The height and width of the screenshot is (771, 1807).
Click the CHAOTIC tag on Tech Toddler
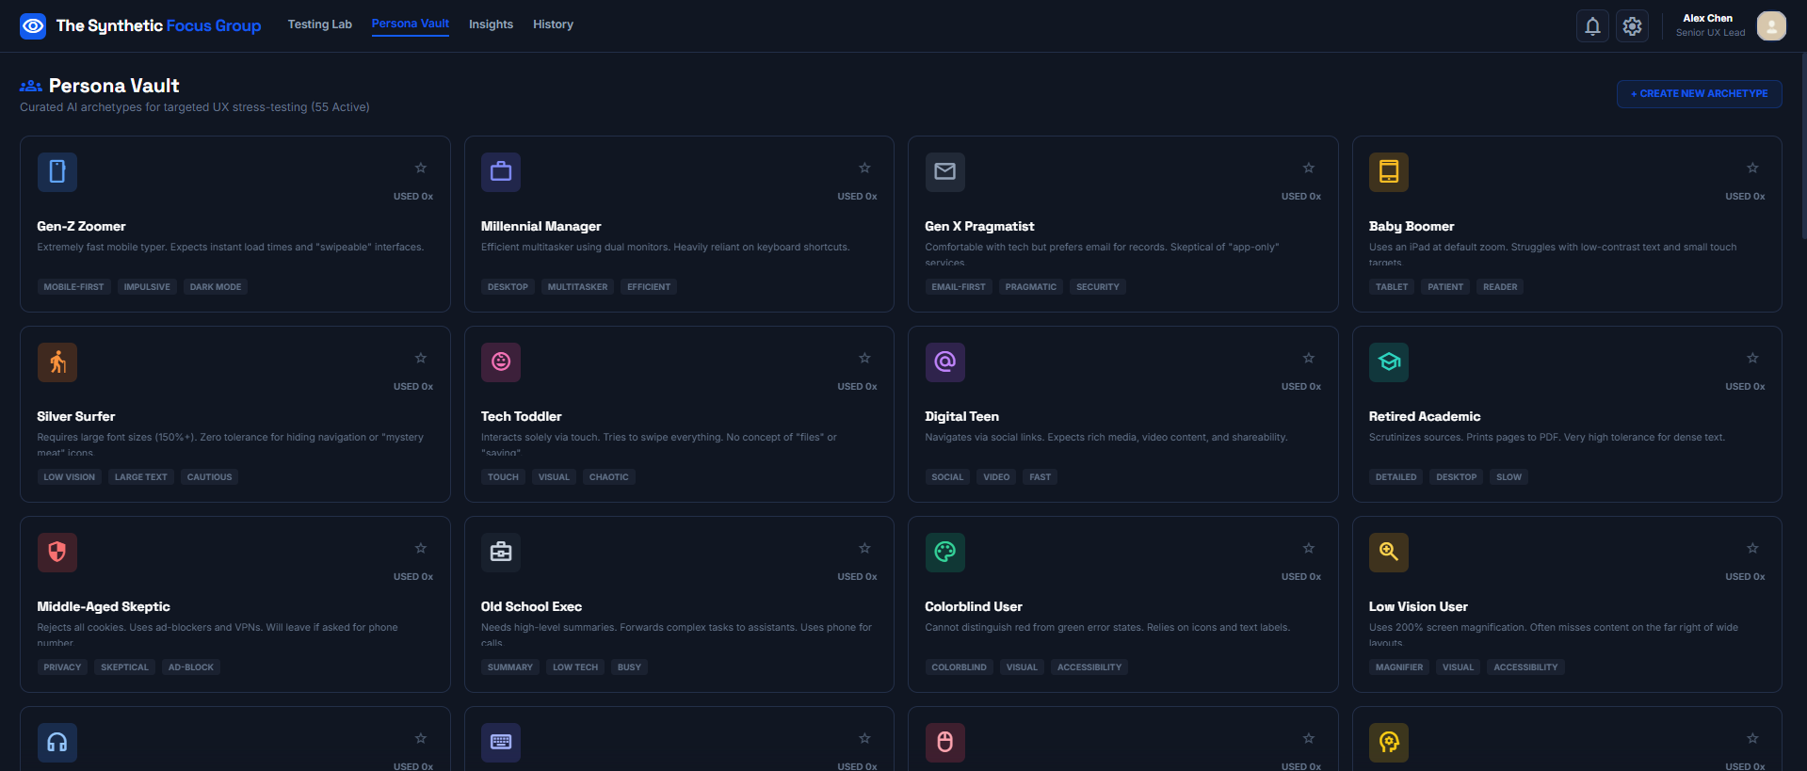[608, 477]
